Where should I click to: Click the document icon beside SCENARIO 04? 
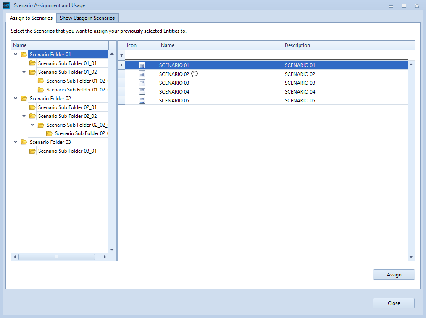(x=142, y=91)
